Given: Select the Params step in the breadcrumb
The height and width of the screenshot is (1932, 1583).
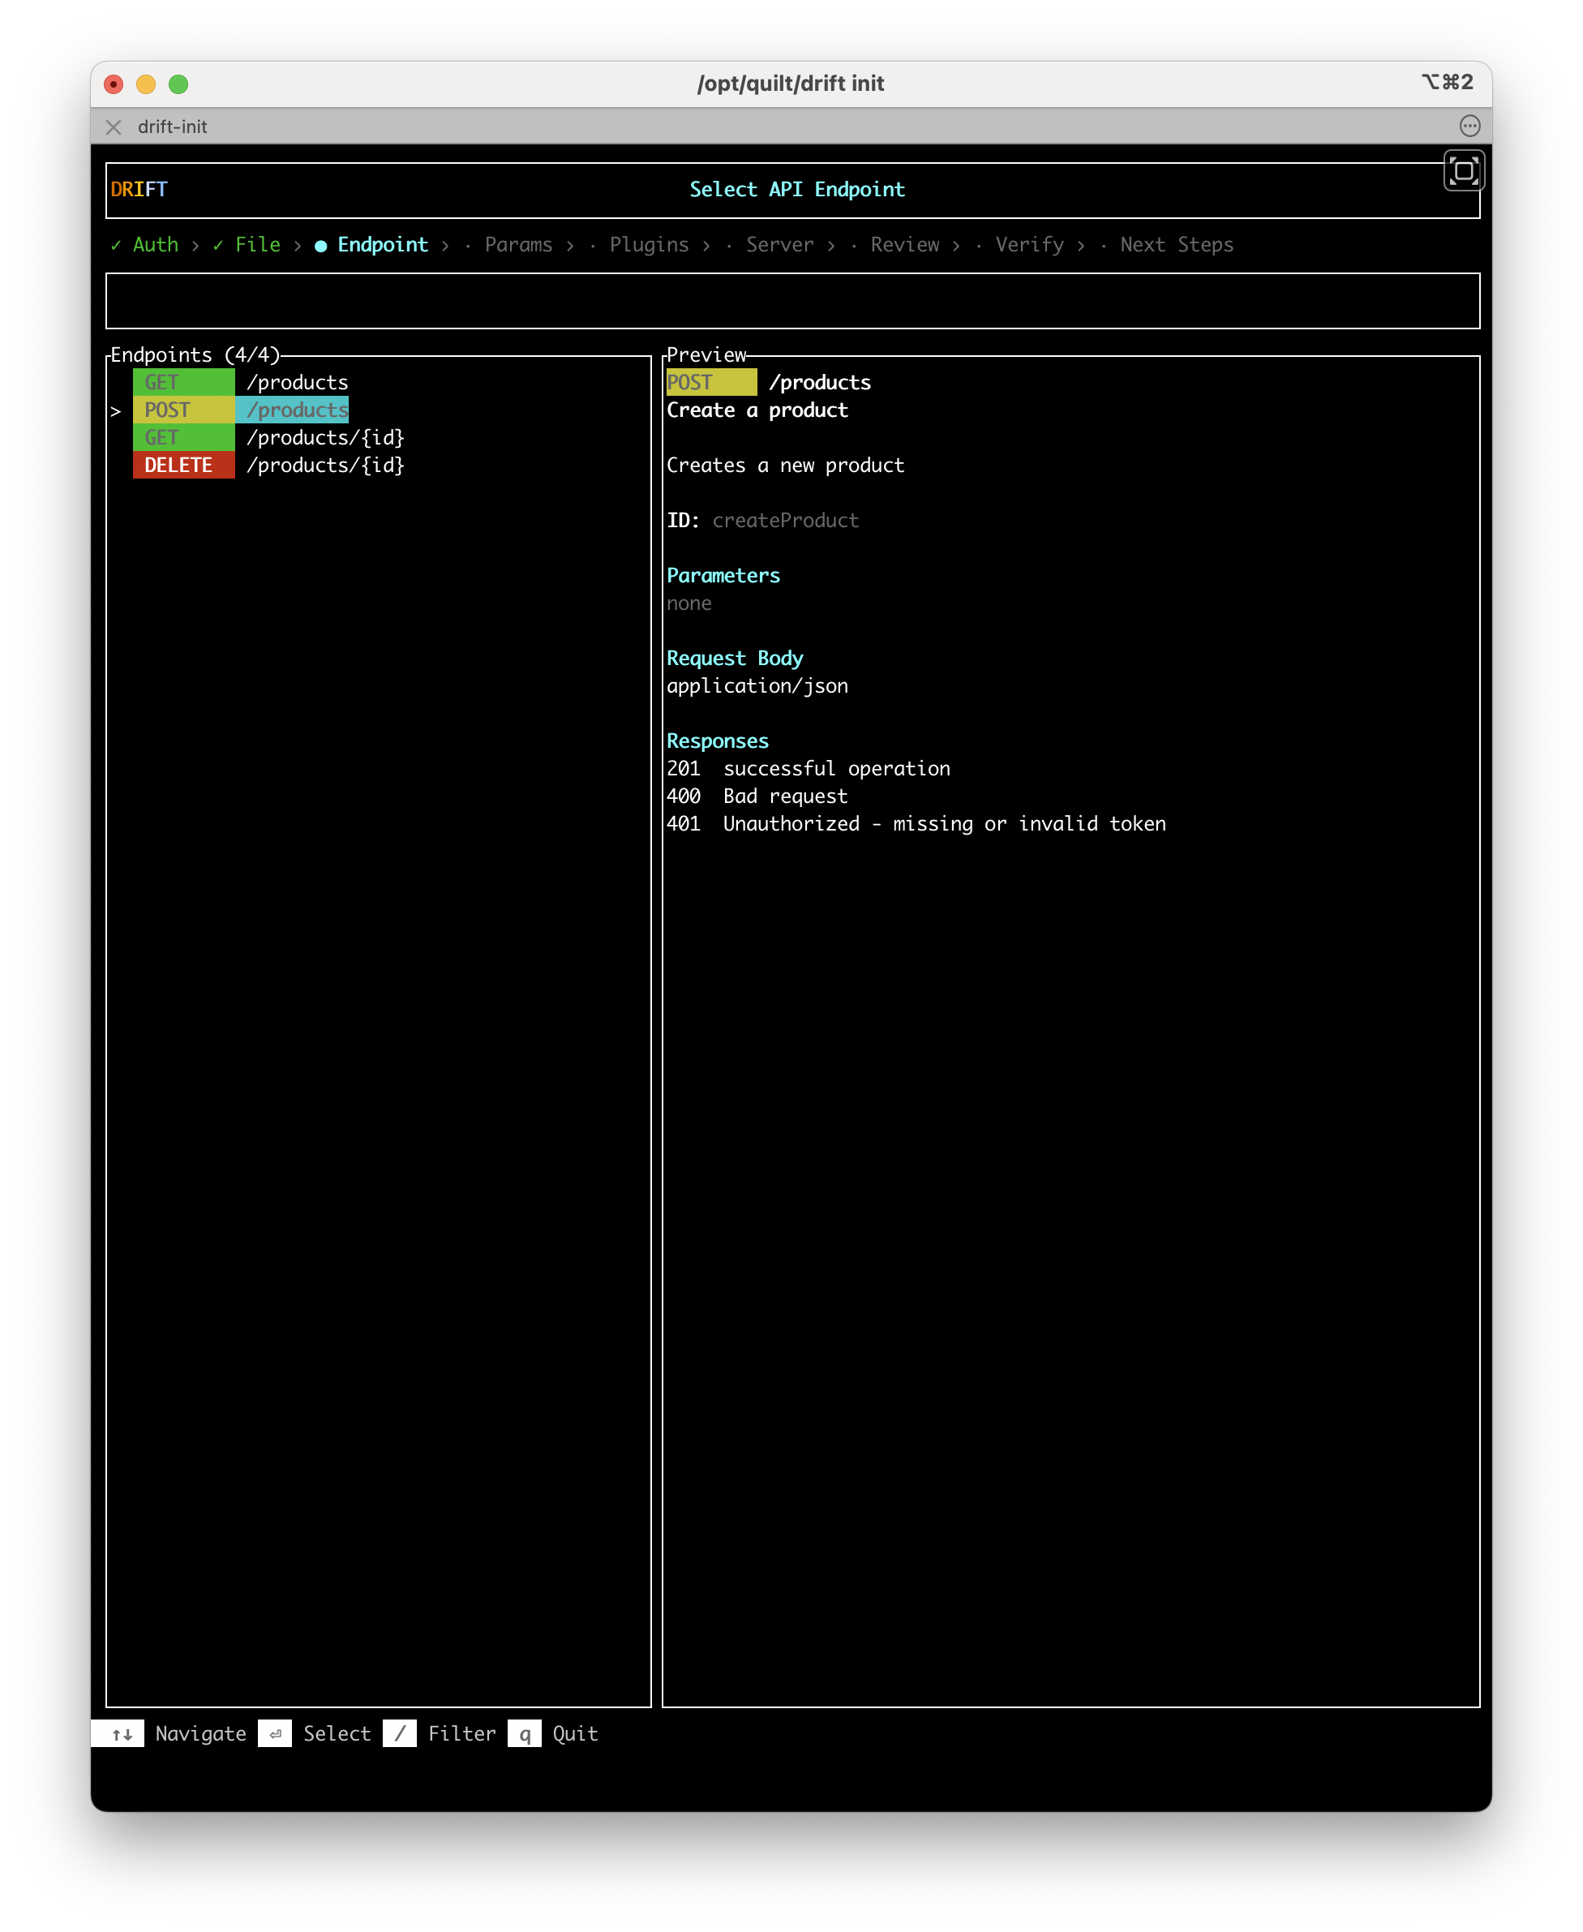Looking at the screenshot, I should 518,244.
